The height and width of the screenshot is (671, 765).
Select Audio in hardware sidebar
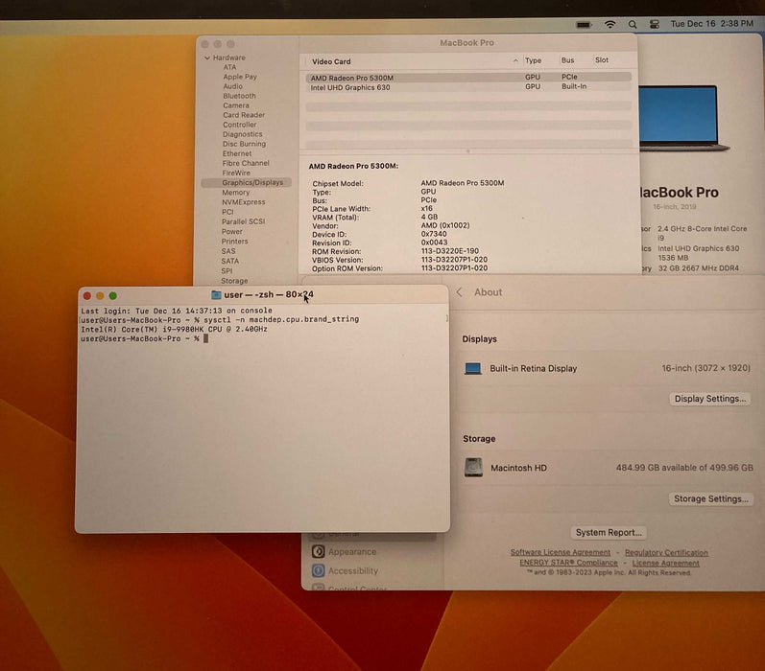click(x=232, y=86)
